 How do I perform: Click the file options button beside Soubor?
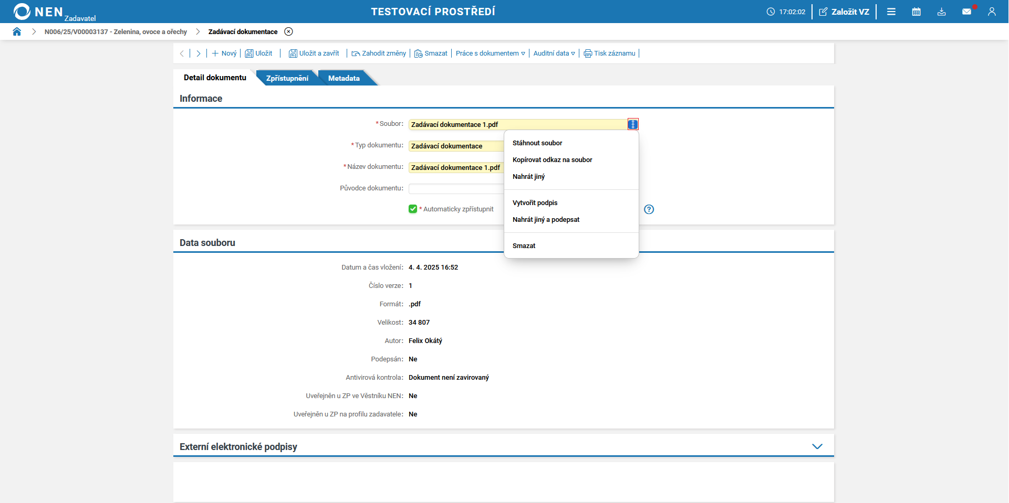[633, 124]
